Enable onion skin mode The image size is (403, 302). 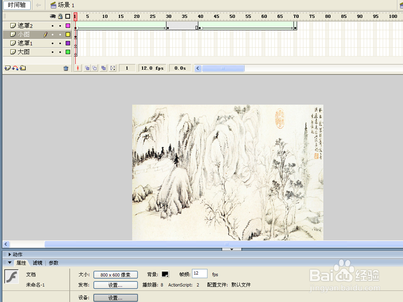pos(87,68)
